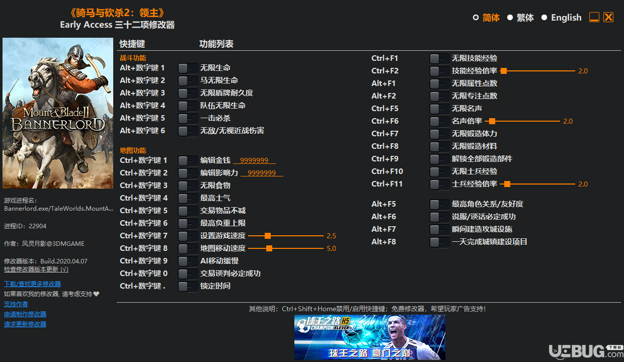This screenshot has width=624, height=362.
Task: Toggle 无限盾牌耐久度 switch
Action: (x=188, y=93)
